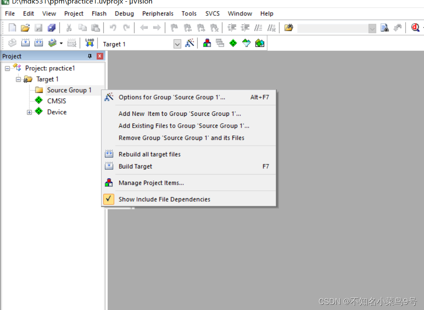The height and width of the screenshot is (310, 424).
Task: Redo the last action
Action: coord(126,28)
